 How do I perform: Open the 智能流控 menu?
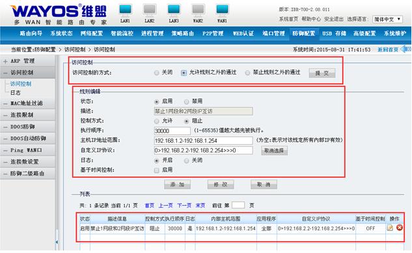coord(122,34)
